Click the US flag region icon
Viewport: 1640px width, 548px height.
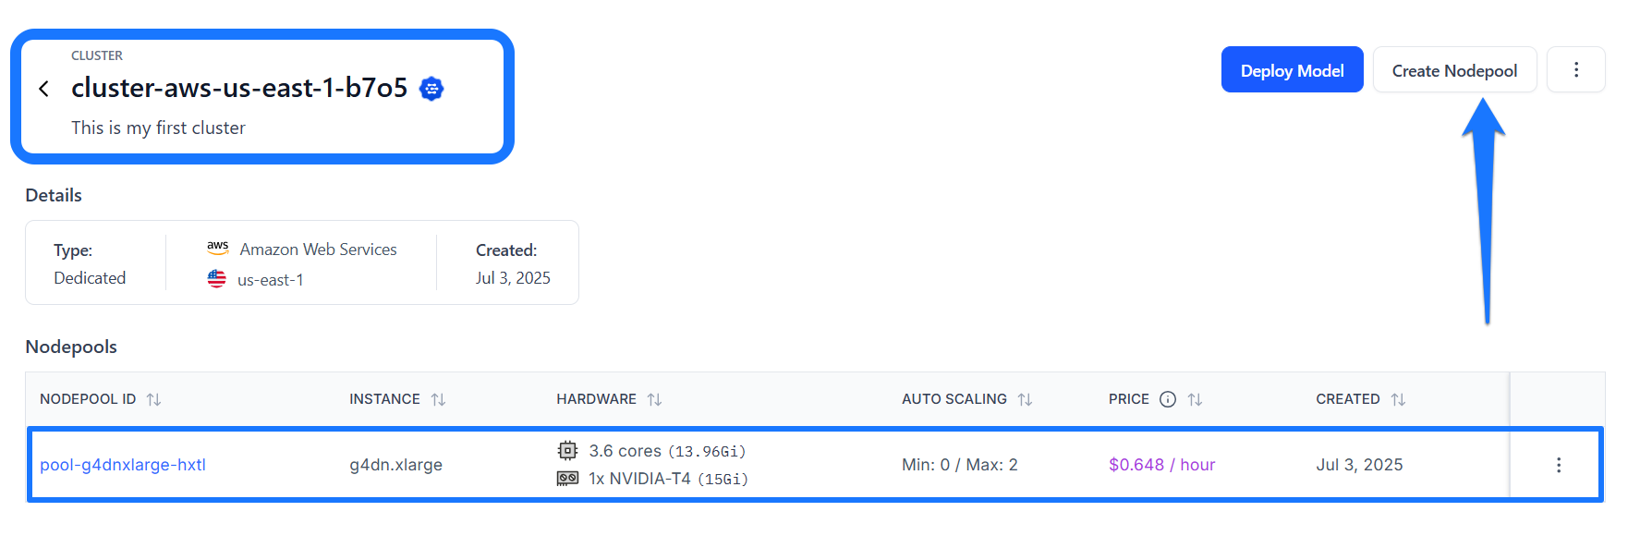coord(217,278)
